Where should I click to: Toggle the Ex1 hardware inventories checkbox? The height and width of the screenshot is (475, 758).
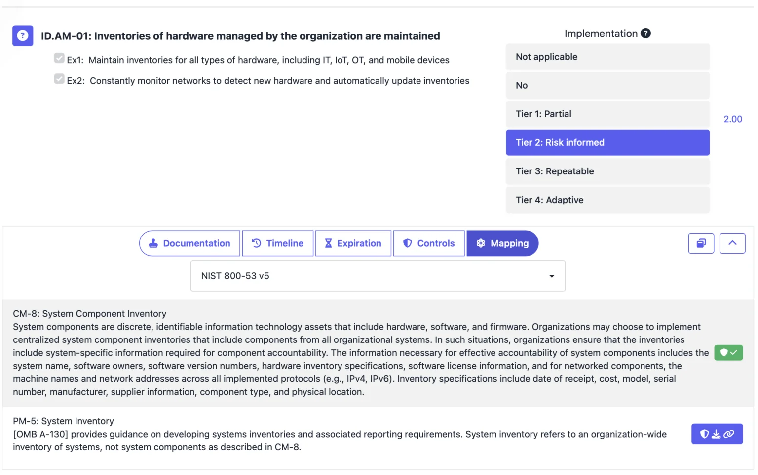pyautogui.click(x=59, y=58)
